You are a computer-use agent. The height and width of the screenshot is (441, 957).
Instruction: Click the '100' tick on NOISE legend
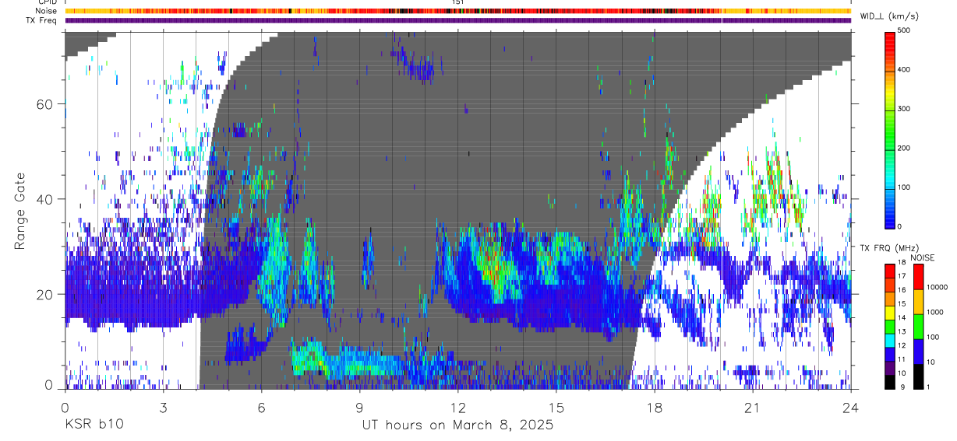[x=934, y=338]
